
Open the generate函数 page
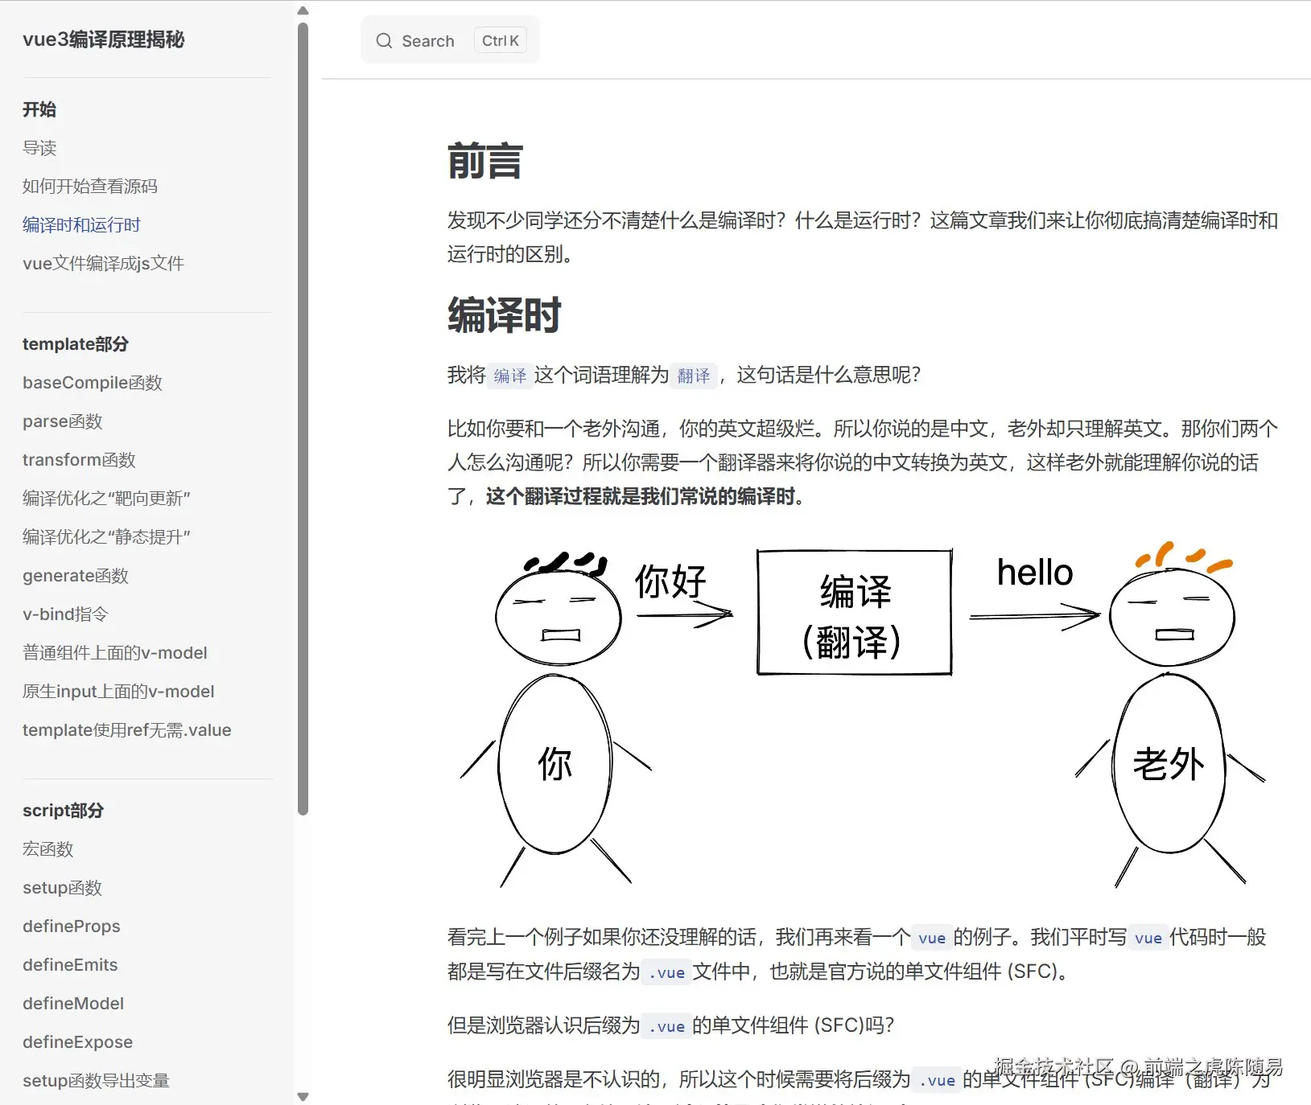coord(76,575)
